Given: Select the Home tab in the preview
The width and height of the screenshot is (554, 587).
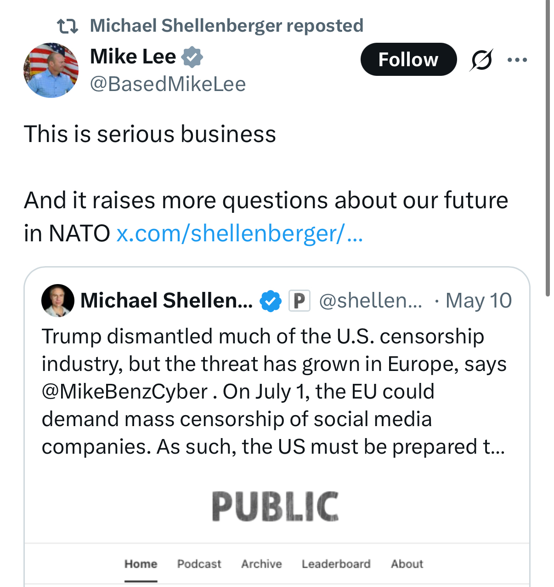Looking at the screenshot, I should pos(141,564).
